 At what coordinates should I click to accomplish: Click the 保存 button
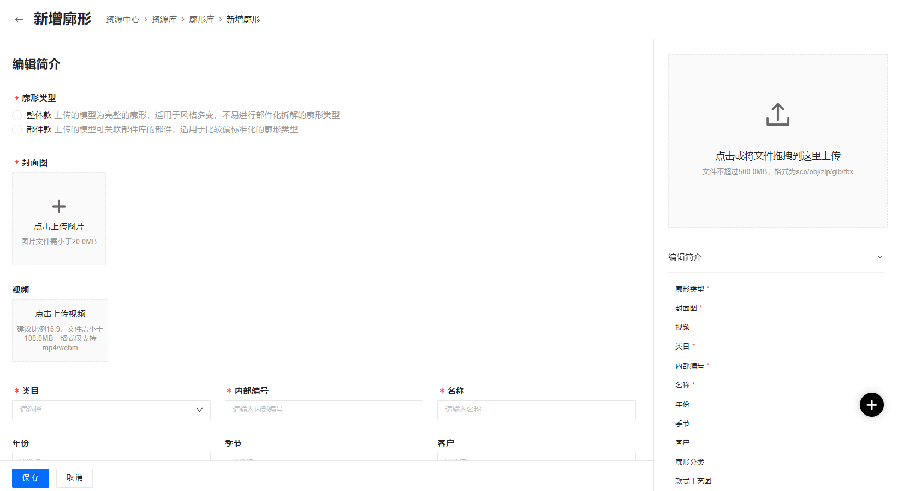pos(31,478)
